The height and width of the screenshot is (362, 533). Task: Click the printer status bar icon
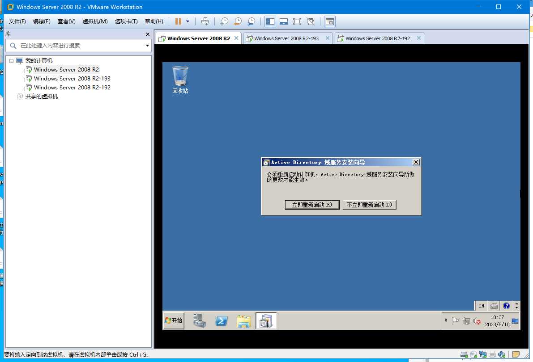492,354
